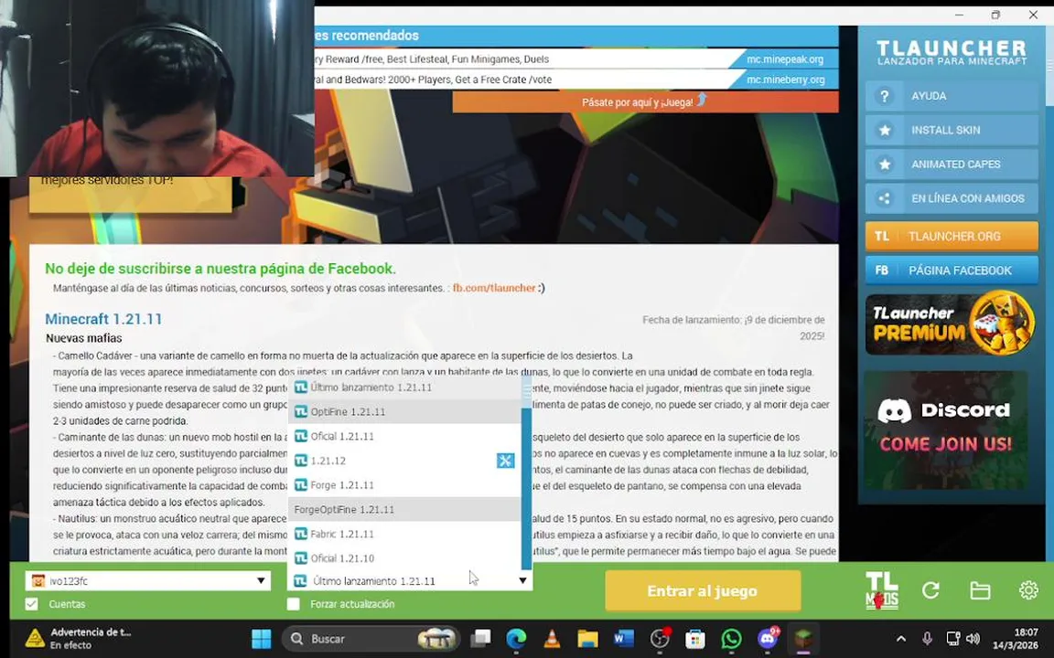Click Windows search box Buscar
The width and height of the screenshot is (1054, 658).
(370, 639)
